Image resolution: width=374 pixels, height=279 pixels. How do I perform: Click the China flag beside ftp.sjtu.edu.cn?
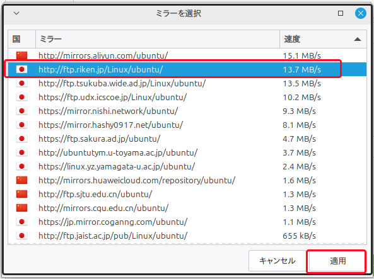click(x=21, y=194)
